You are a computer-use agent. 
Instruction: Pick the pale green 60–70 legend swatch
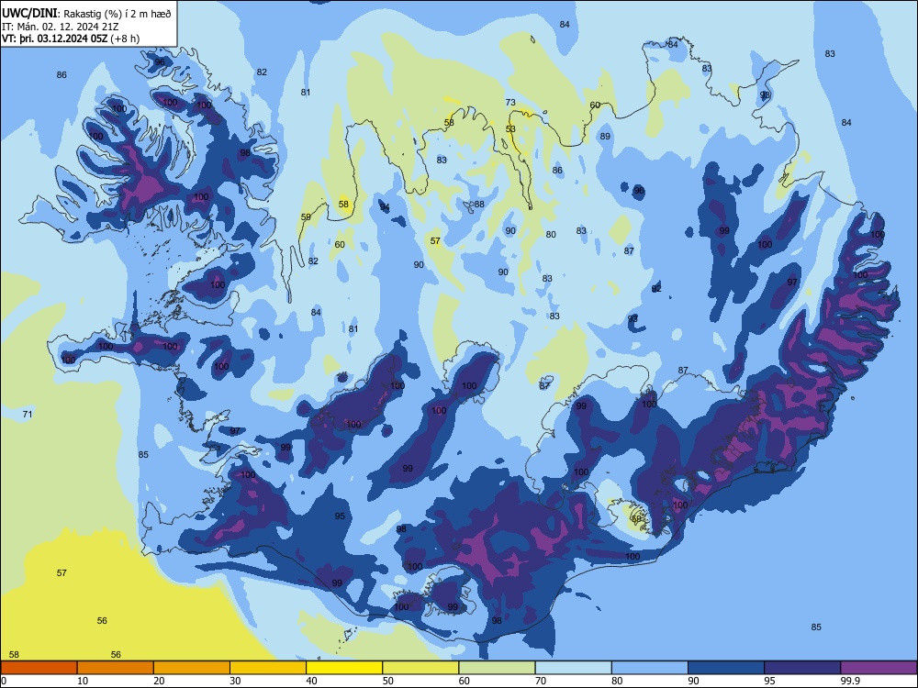(497, 668)
